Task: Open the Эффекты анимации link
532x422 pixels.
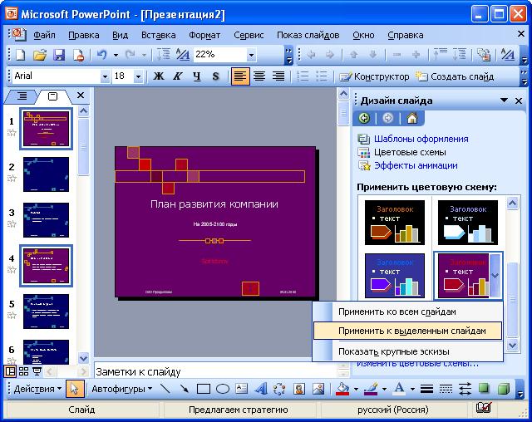Action: point(416,165)
